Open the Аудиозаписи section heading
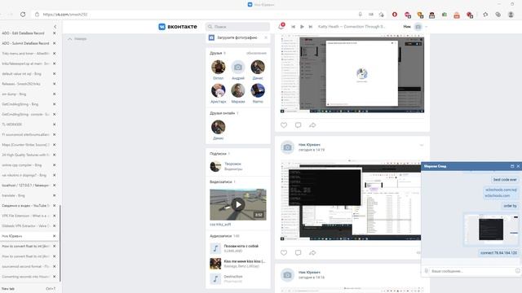Image resolution: width=522 pixels, height=293 pixels. point(221,236)
